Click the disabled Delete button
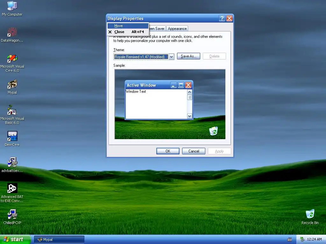Image resolution: width=326 pixels, height=244 pixels. [214, 56]
